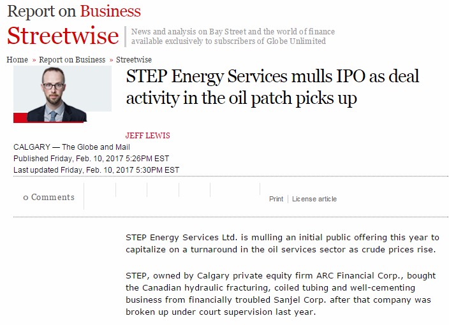Click the Globe Unlimited tagline text

[x=233, y=36]
